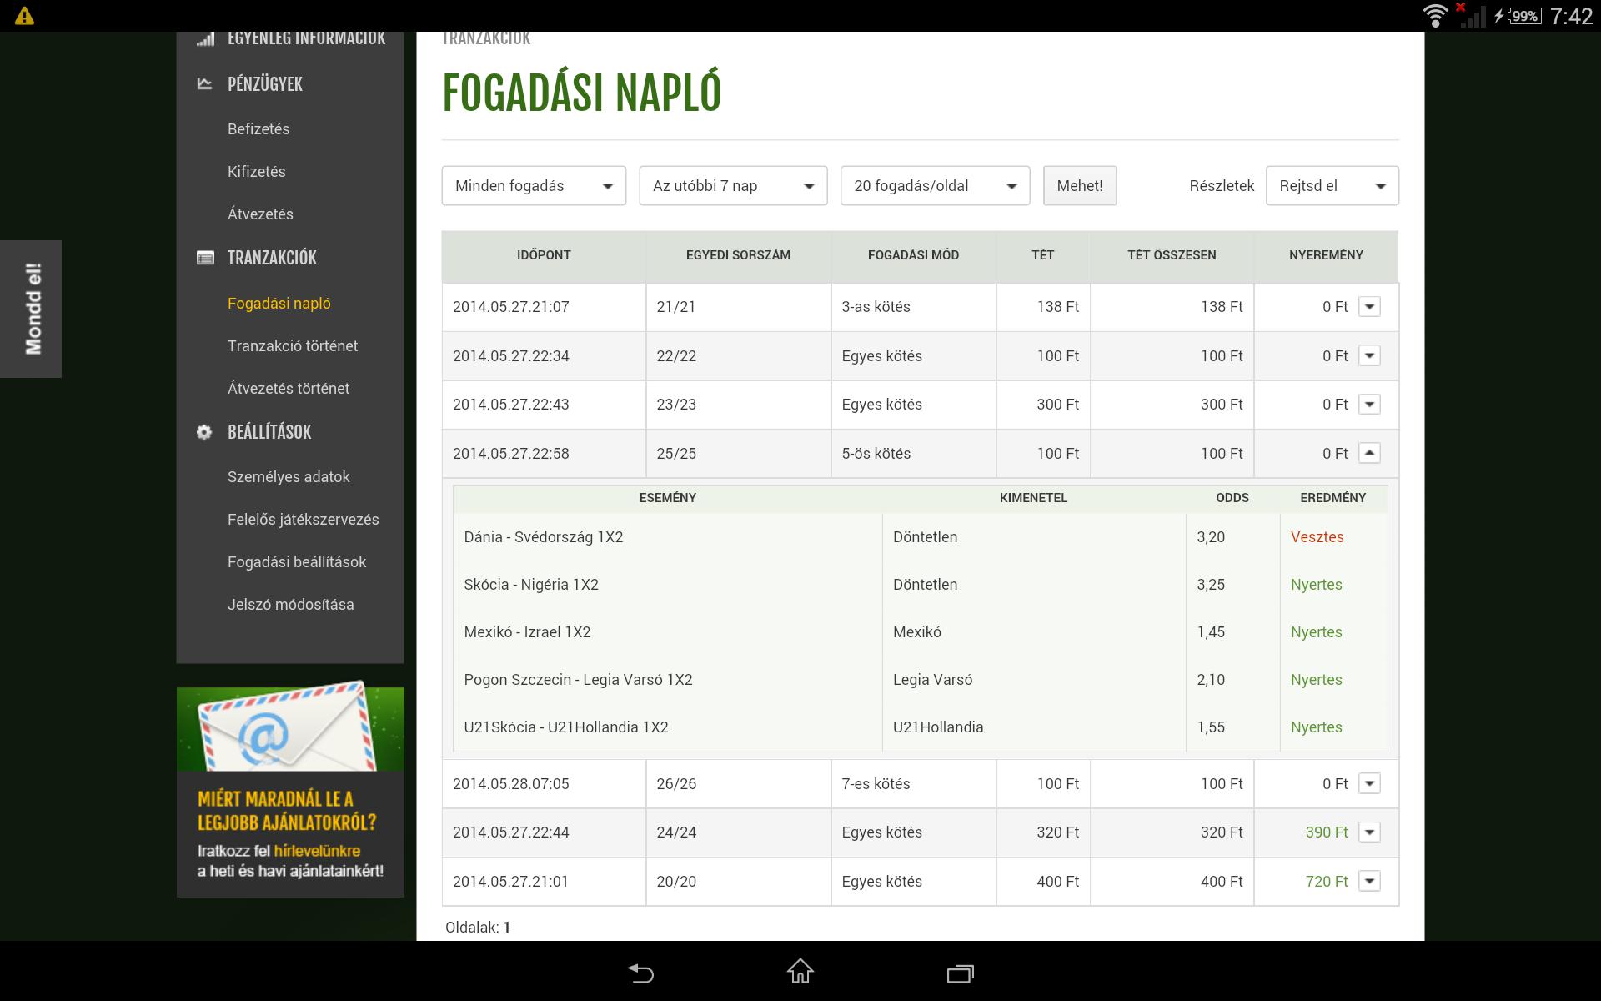This screenshot has height=1001, width=1601.
Task: Open the Rejtsd el details dropdown
Action: coord(1332,186)
